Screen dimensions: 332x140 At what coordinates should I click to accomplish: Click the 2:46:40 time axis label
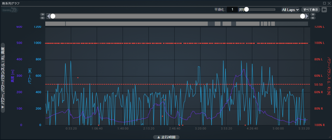175,129
